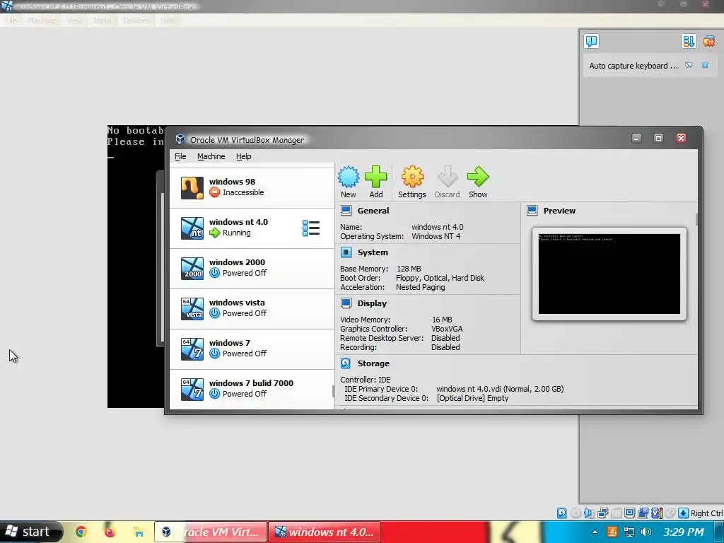The image size is (724, 543).
Task: Click the windows 98 machine icon
Action: point(192,188)
